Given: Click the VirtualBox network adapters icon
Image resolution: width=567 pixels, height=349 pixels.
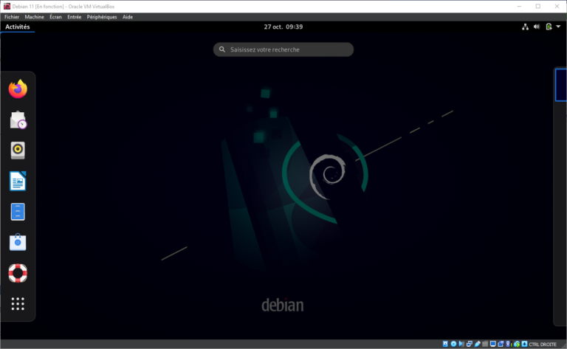Looking at the screenshot, I should [x=470, y=344].
